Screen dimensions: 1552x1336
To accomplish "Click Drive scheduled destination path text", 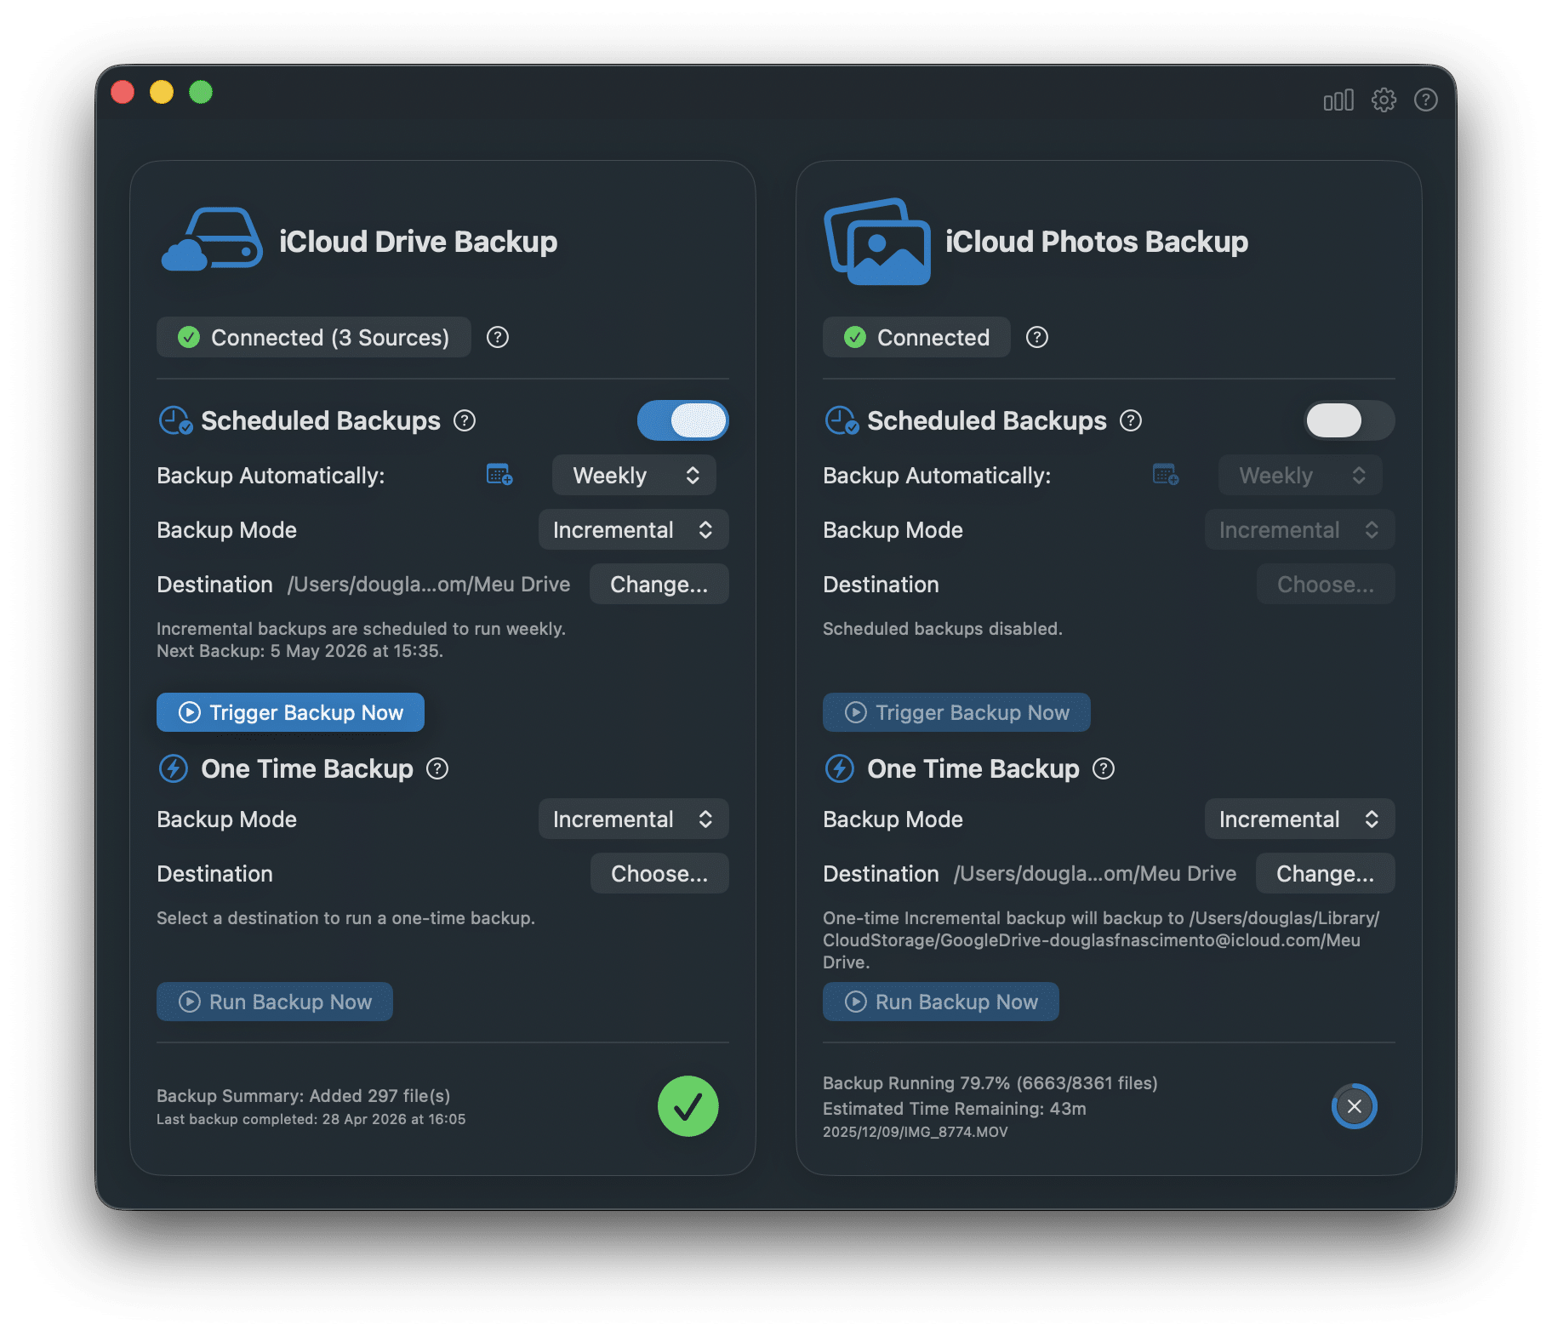I will [429, 585].
